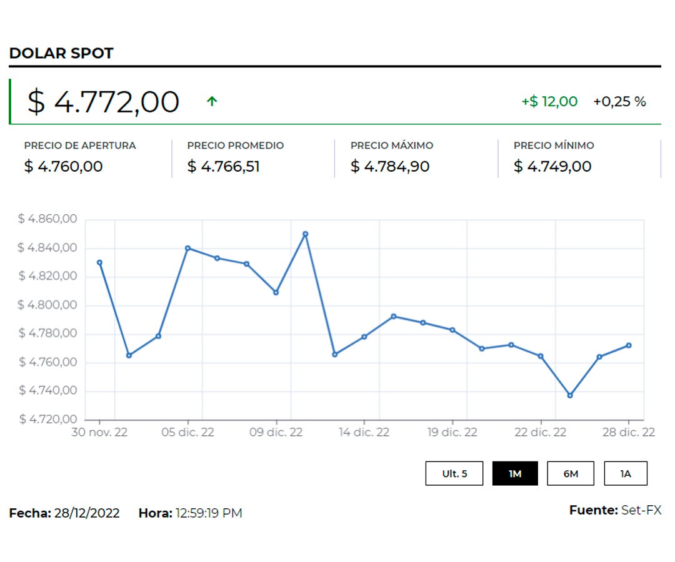The image size is (675, 562).
Task: Select the Ult. 5 range button
Action: (x=454, y=473)
